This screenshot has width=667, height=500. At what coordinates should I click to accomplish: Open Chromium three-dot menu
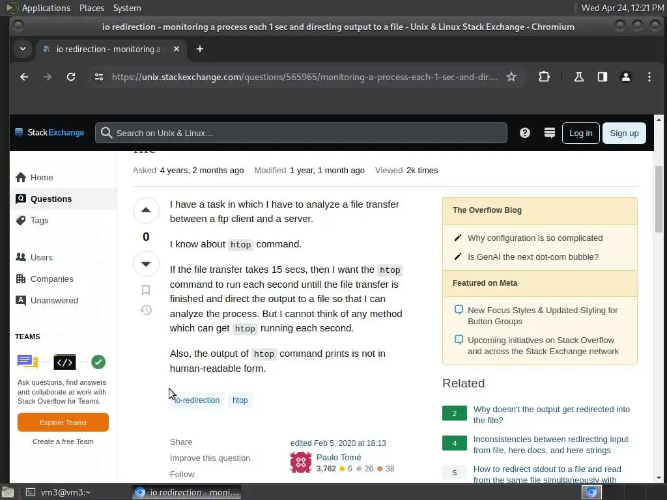tap(649, 77)
